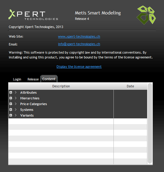Switch to the Login tab
Screen dimensions: 164x172
[x=17, y=79]
